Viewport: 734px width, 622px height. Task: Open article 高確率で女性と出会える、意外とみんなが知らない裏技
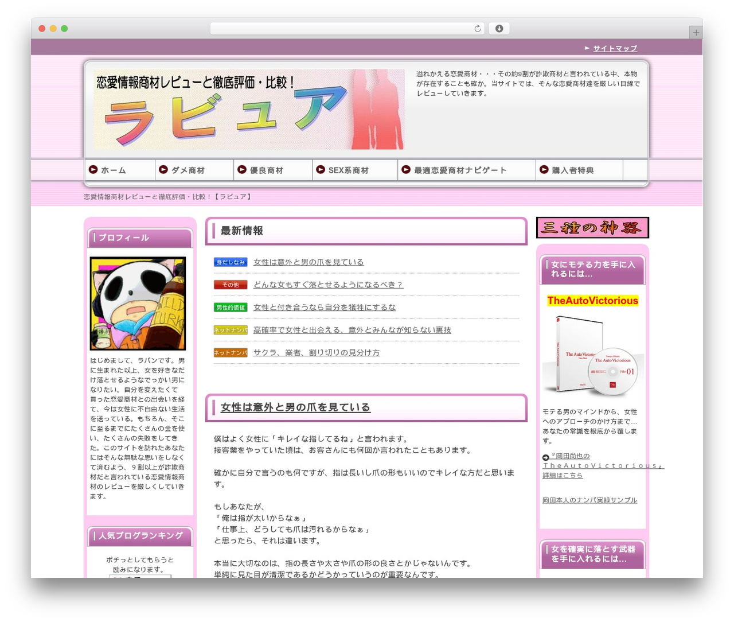(x=352, y=330)
